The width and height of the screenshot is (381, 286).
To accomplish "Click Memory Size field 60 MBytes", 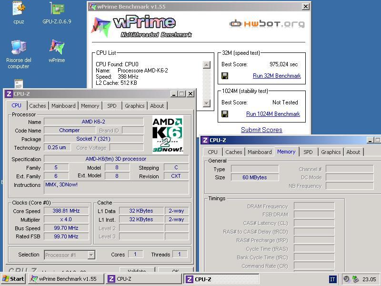I will point(255,177).
